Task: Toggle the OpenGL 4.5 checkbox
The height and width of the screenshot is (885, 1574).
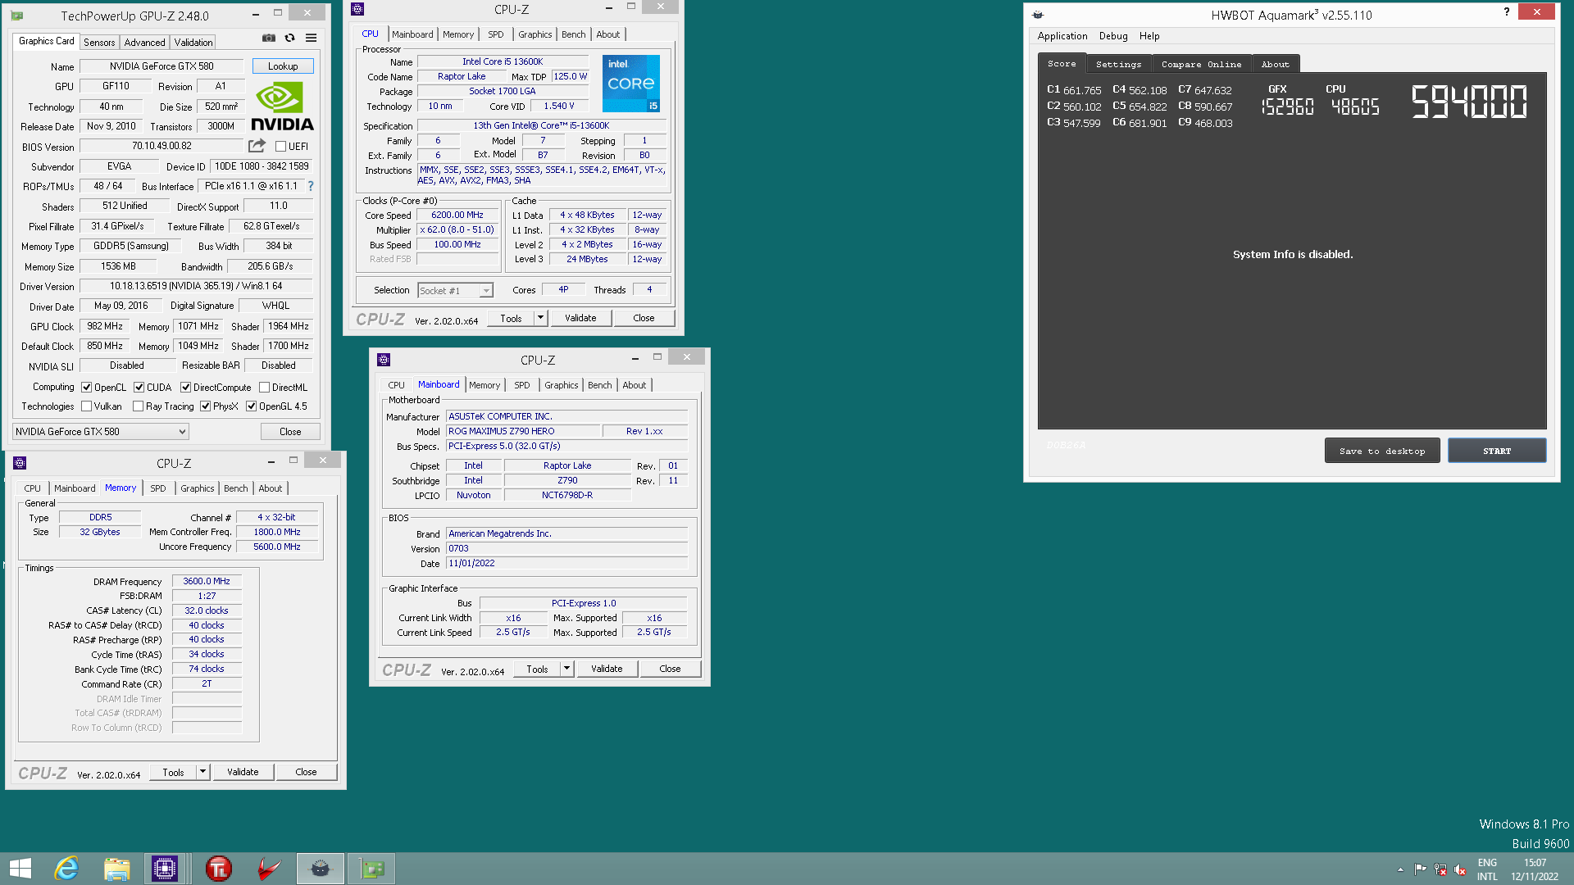Action: pos(252,406)
